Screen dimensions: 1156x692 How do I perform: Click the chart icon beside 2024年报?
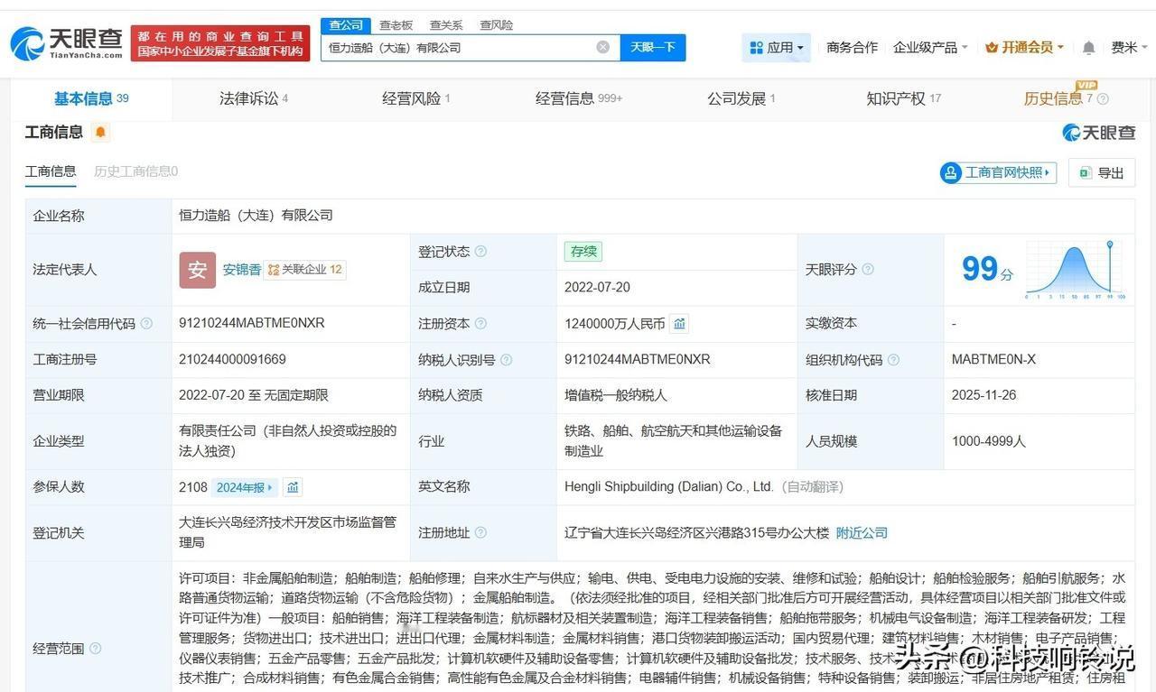coord(293,487)
